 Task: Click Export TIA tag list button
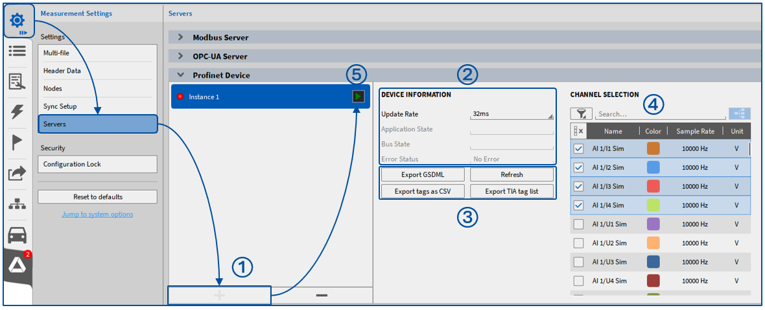point(512,191)
